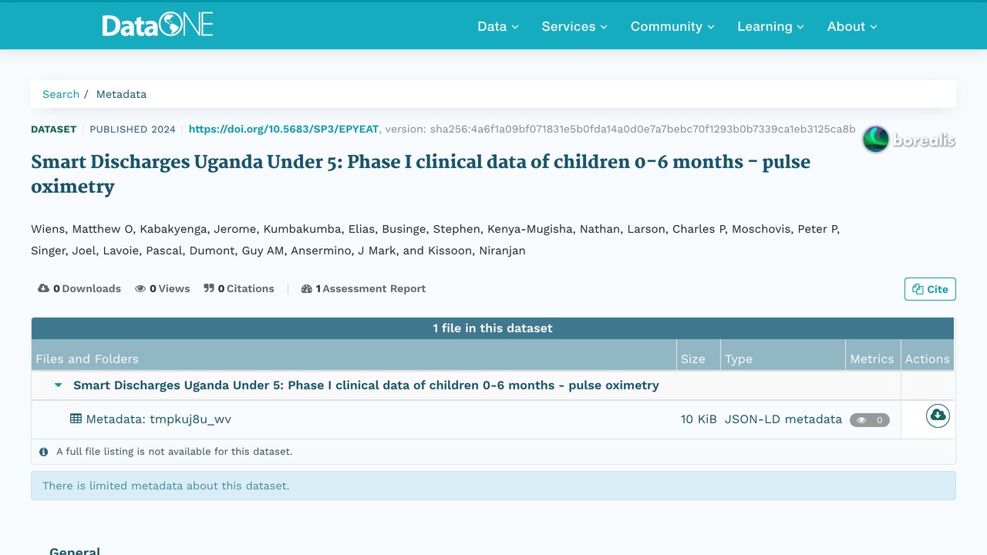The height and width of the screenshot is (555, 987).
Task: Click the Downloads cloud icon
Action: (43, 288)
